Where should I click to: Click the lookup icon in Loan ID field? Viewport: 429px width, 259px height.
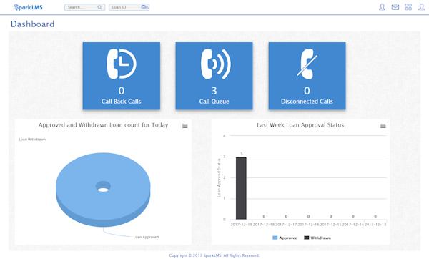point(144,7)
